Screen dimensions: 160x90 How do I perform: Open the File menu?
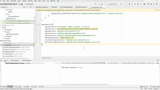[0, 1]
